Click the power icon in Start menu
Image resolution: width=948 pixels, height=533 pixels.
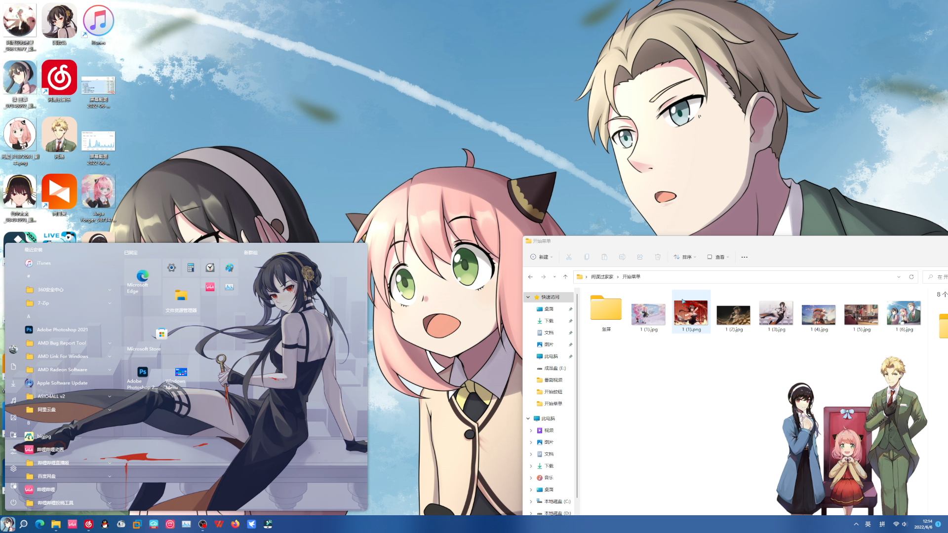coord(13,502)
